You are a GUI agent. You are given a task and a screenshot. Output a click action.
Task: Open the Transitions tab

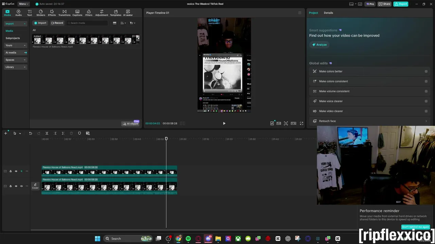pos(64,13)
